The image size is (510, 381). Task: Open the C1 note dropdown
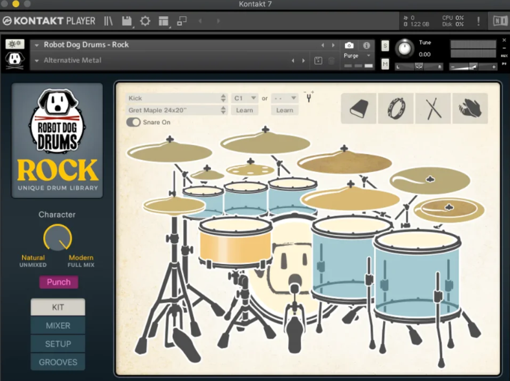(245, 98)
